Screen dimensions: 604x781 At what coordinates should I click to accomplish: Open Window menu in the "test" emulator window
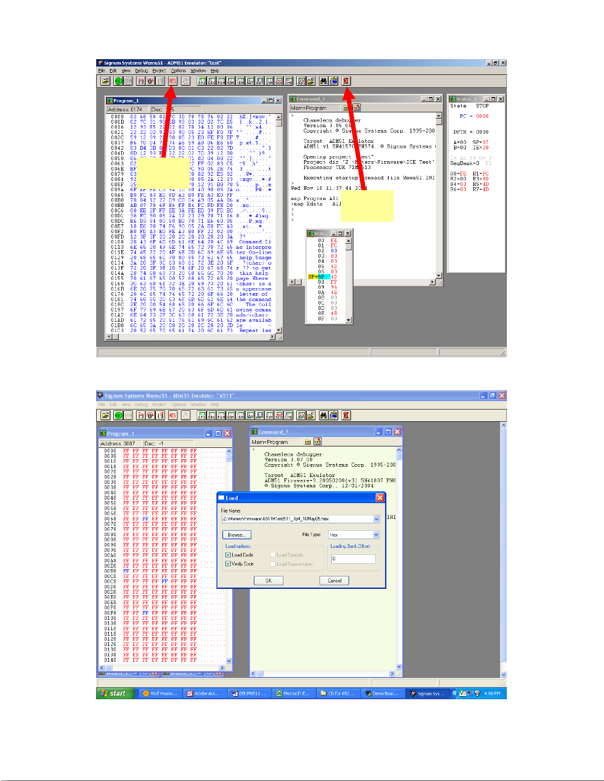(198, 71)
